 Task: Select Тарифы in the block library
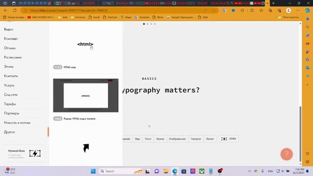tap(10, 104)
